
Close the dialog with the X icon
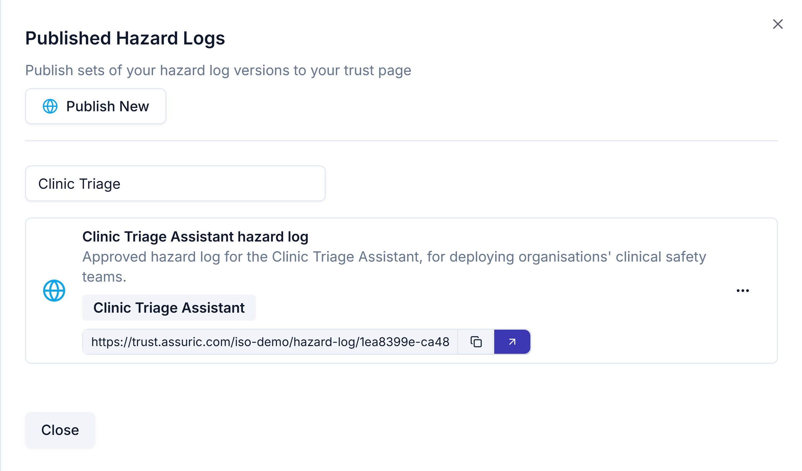pyautogui.click(x=778, y=24)
